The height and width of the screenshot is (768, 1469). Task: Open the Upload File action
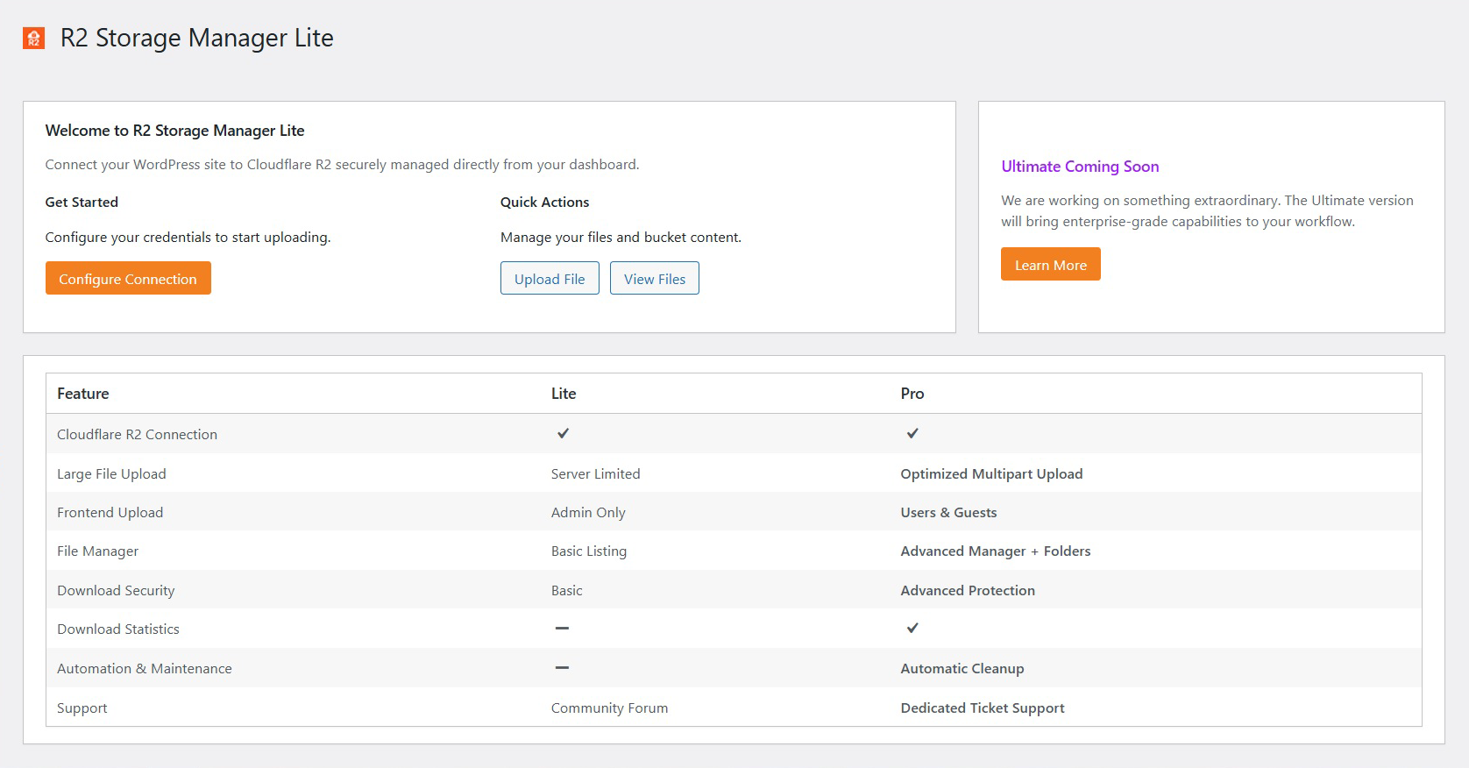coord(550,279)
